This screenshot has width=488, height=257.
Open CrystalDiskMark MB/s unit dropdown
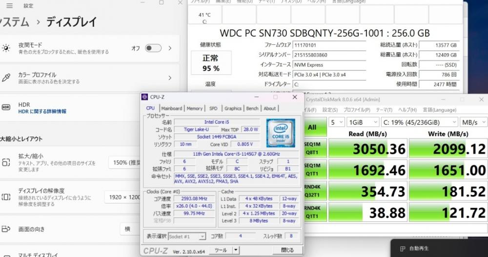(x=474, y=122)
